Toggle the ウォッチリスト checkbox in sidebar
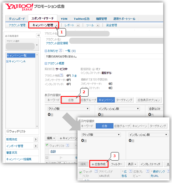 coord(8,131)
